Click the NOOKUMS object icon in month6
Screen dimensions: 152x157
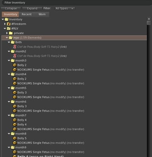click(15, 111)
